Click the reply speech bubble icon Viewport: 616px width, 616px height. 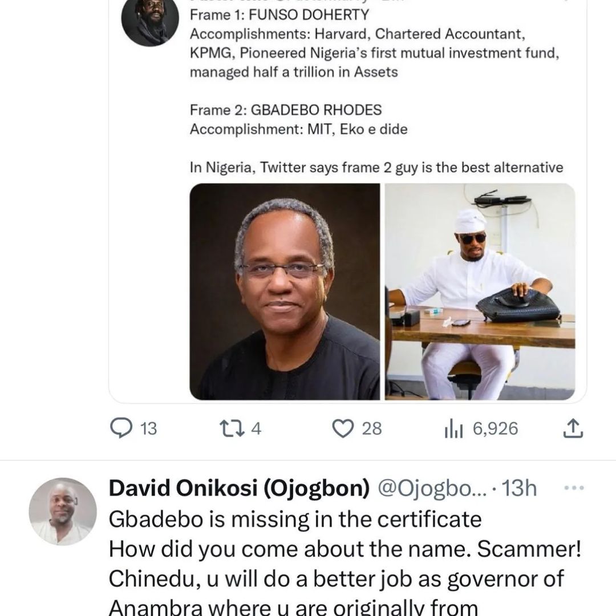[121, 428]
